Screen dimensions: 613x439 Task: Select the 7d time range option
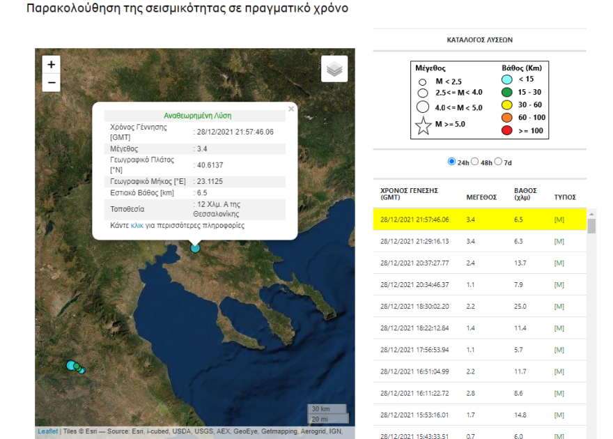498,160
